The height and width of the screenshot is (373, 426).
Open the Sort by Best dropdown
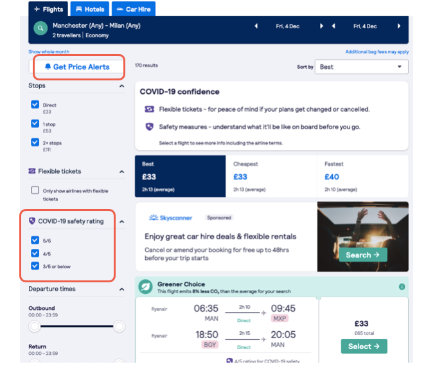[x=361, y=67]
